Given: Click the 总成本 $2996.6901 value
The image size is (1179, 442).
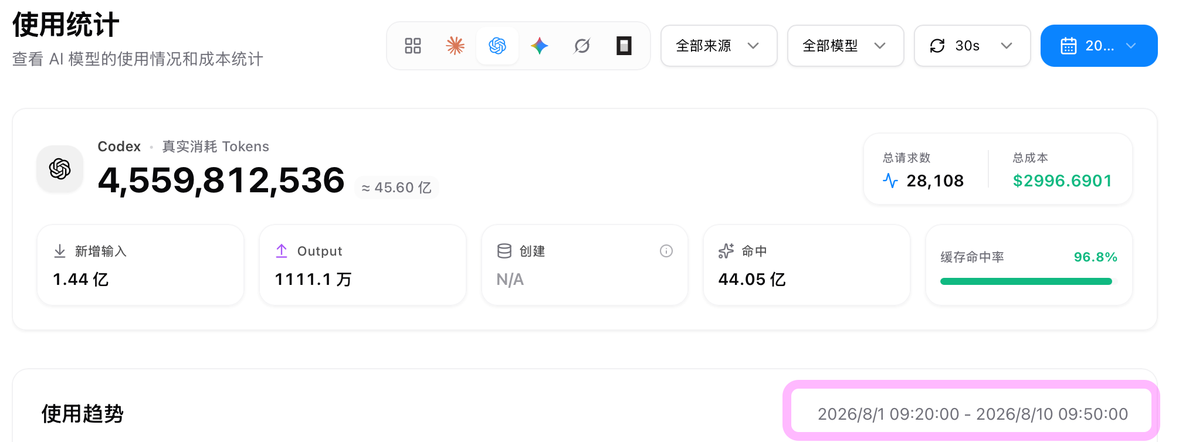Looking at the screenshot, I should click(x=1062, y=181).
